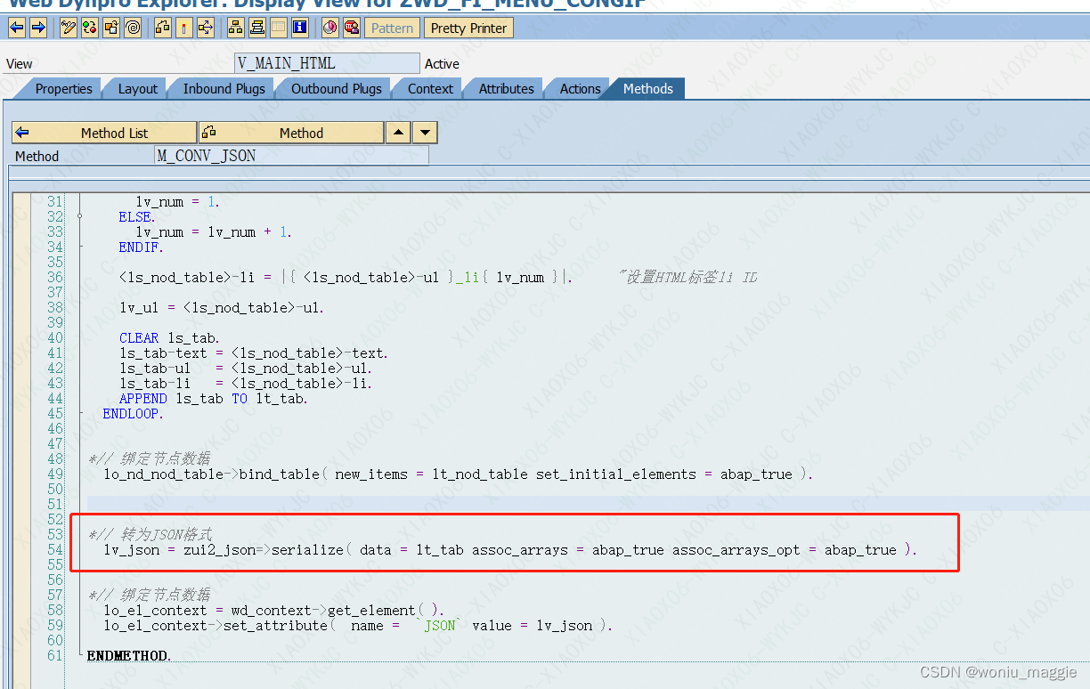Click the spiral Enhance icon
Image resolution: width=1090 pixels, height=689 pixels.
tap(133, 28)
